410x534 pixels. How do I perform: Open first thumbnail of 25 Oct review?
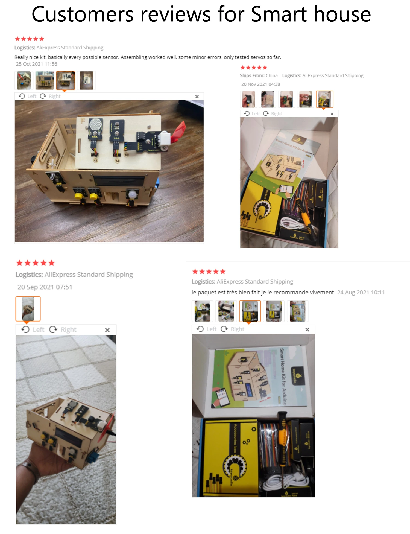point(24,80)
